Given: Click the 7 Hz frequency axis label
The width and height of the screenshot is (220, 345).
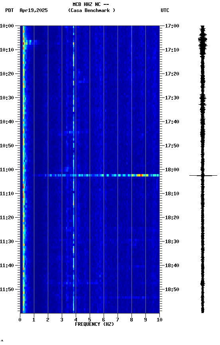Looking at the screenshot, I should click(118, 320).
